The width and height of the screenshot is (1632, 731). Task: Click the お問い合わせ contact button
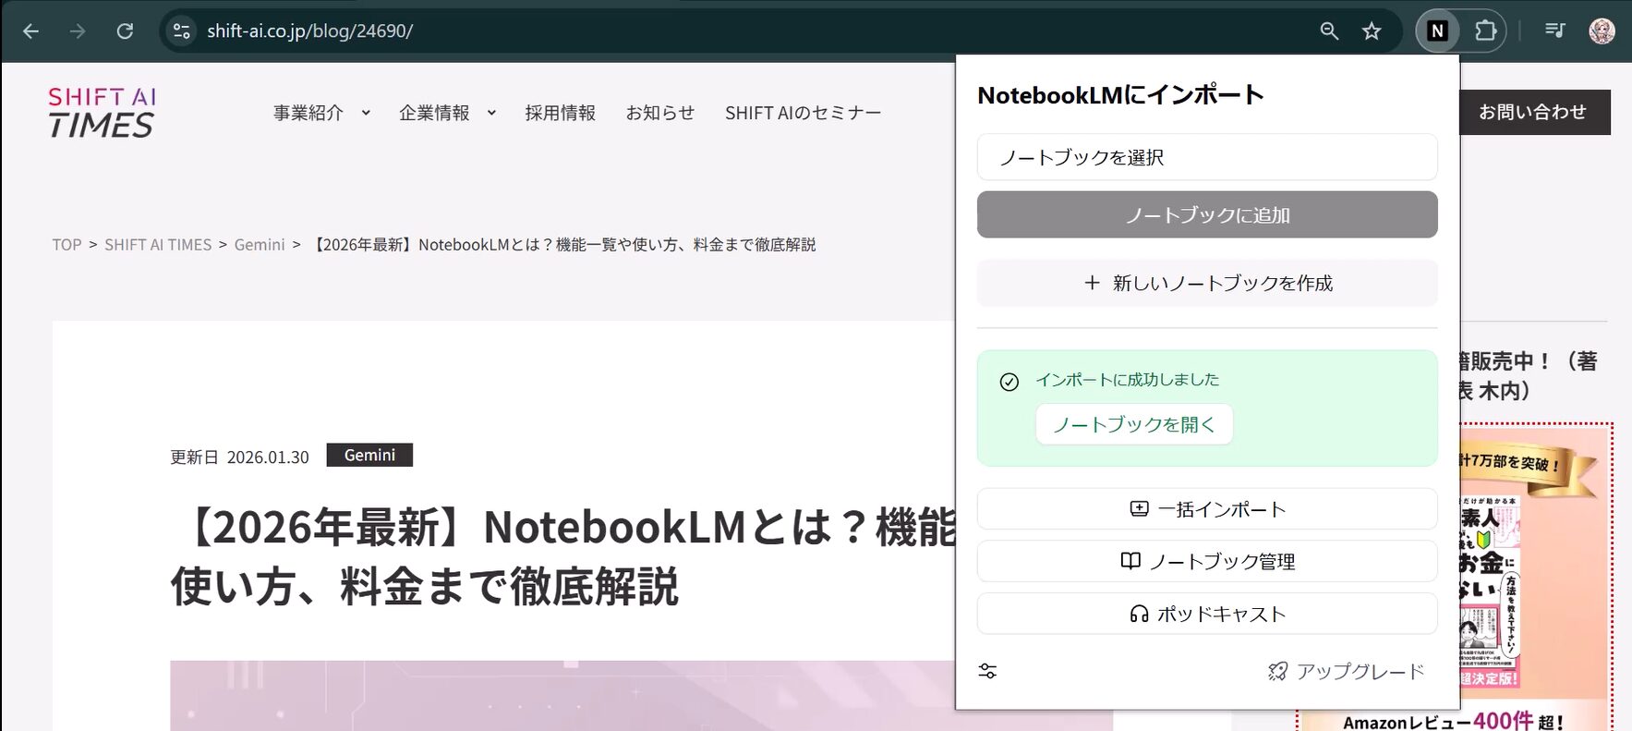click(1534, 112)
